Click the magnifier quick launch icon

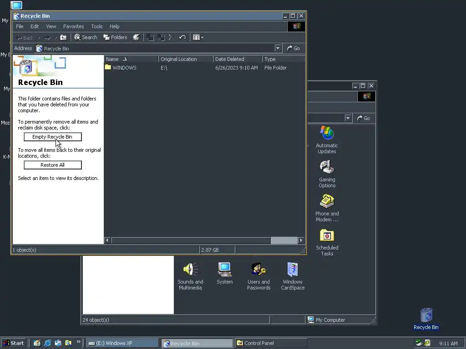point(68,343)
